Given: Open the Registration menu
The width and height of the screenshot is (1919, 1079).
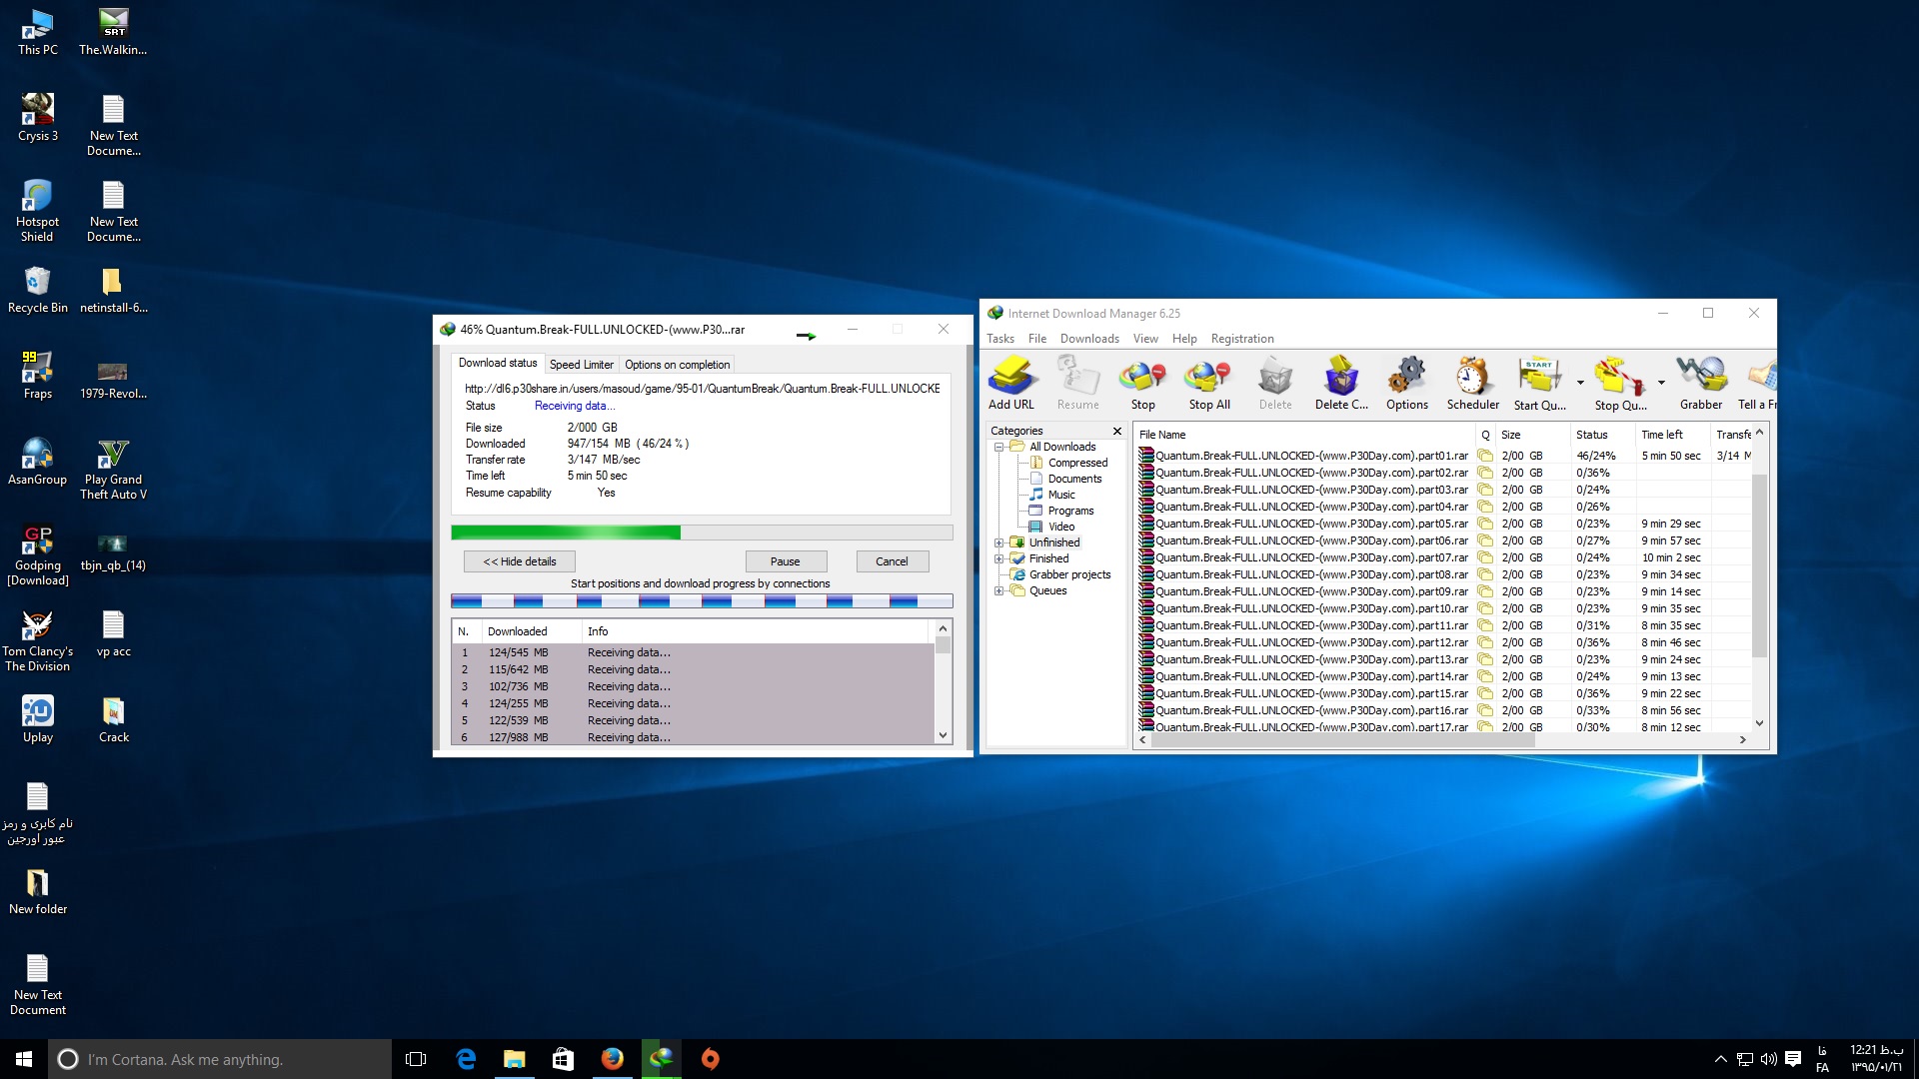Looking at the screenshot, I should (x=1242, y=339).
